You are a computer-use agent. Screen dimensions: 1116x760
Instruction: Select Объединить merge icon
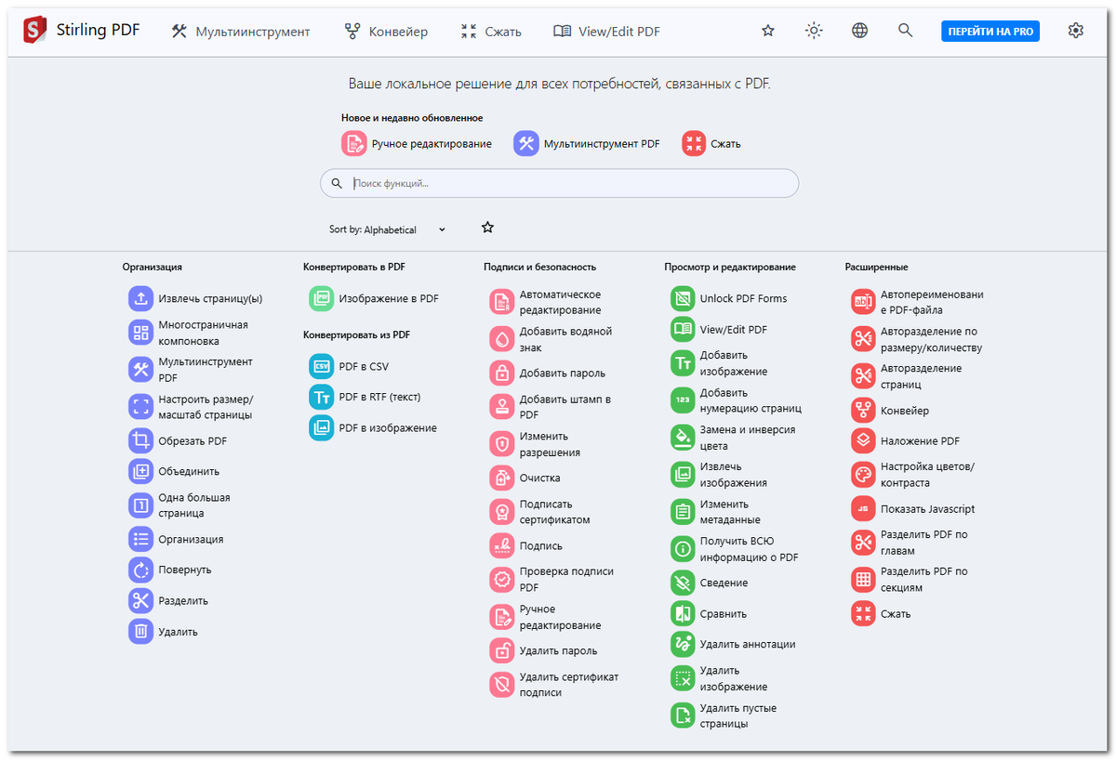(140, 471)
